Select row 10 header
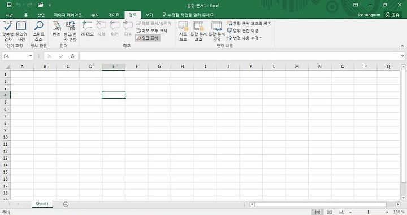The height and width of the screenshot is (215, 407). point(5,137)
